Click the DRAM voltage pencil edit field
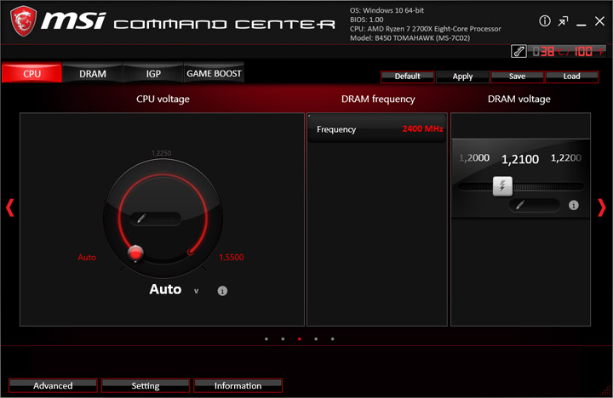613x398 pixels. [534, 205]
